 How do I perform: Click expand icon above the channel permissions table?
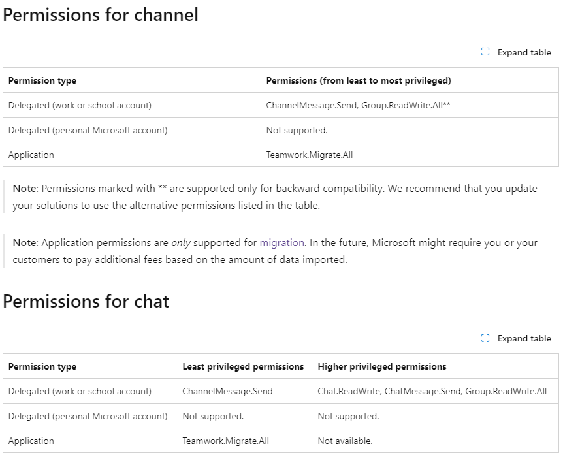485,52
